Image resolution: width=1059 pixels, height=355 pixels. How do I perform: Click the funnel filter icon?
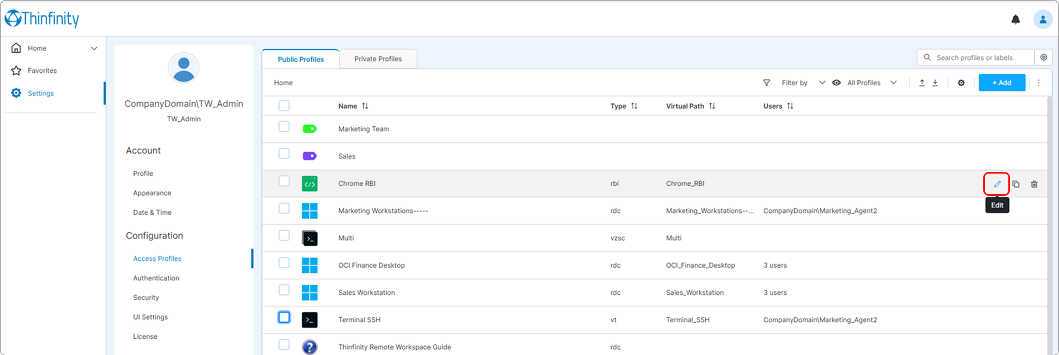click(x=767, y=83)
